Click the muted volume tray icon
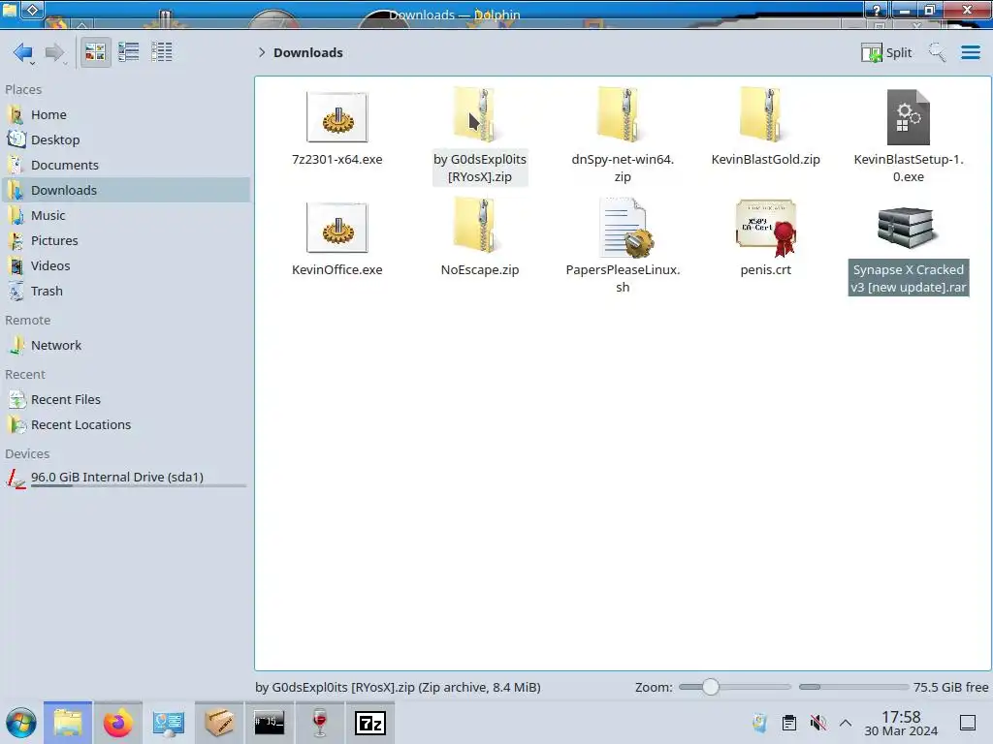This screenshot has width=993, height=744. 817,723
